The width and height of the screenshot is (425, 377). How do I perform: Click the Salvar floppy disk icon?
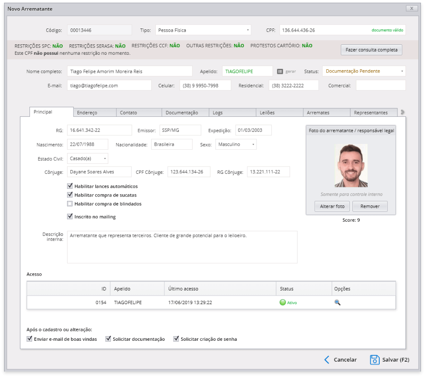[375, 360]
